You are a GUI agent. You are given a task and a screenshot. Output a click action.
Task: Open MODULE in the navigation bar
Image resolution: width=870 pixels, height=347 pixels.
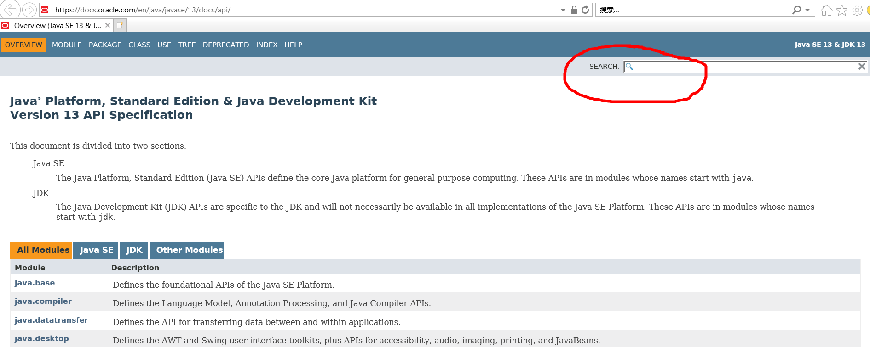(x=67, y=45)
